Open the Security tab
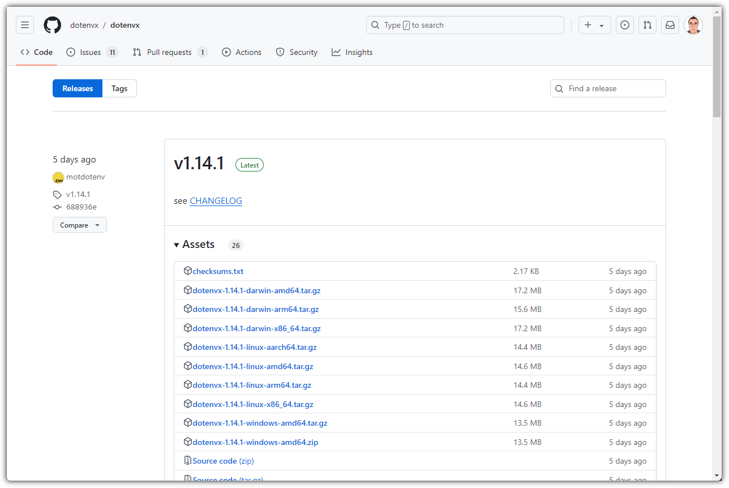Image resolution: width=729 pixels, height=488 pixels. [297, 52]
